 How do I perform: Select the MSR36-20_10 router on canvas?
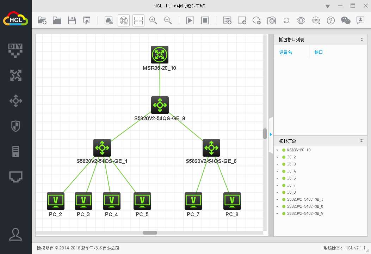point(160,55)
